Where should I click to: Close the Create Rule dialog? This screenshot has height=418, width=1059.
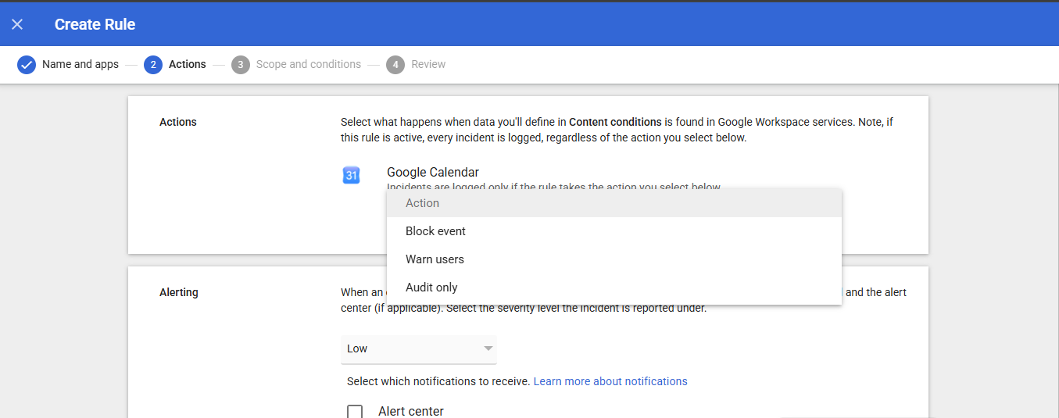pos(17,24)
